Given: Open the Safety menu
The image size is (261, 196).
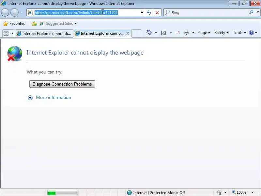Looking at the screenshot, I should [222, 33].
